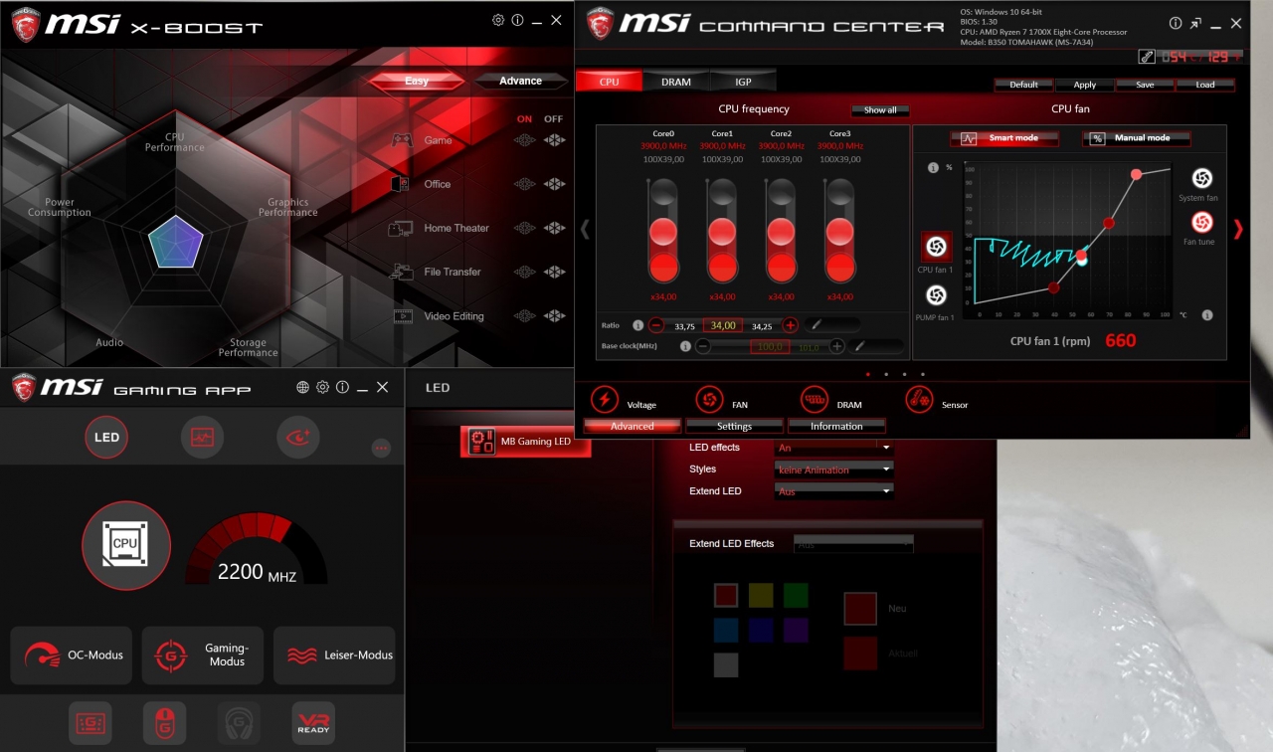Open the Extend LED dropdown showing Aus
The image size is (1273, 752).
tap(833, 491)
